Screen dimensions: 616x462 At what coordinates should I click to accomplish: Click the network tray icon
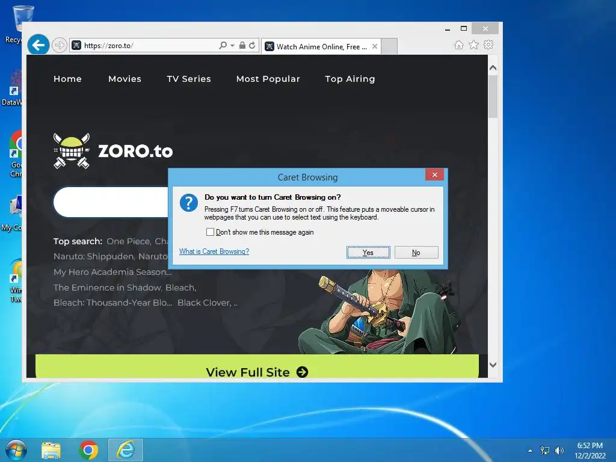(545, 451)
